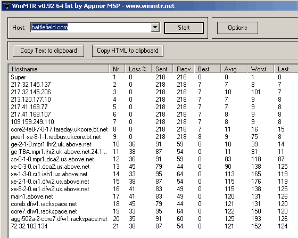Click last value 15 for core2 faraday hop
Viewport: 298px width, 238px height.
pyautogui.click(x=281, y=129)
